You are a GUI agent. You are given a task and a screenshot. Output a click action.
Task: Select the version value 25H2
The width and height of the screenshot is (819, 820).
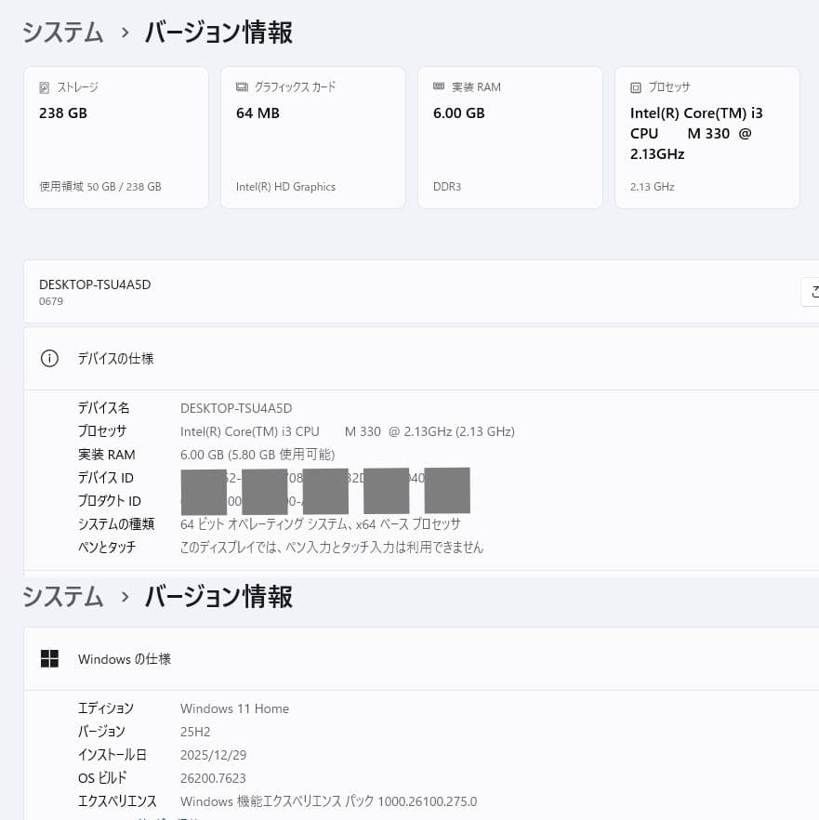pyautogui.click(x=195, y=732)
